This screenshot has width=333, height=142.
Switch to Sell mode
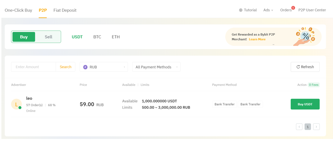click(48, 37)
